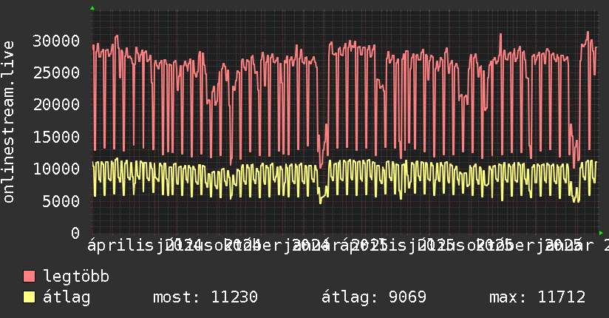
Task: Click the 'most: 11230' value
Action: click(205, 297)
